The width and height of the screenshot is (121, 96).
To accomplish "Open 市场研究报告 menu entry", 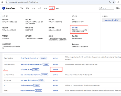I will [7, 44].
